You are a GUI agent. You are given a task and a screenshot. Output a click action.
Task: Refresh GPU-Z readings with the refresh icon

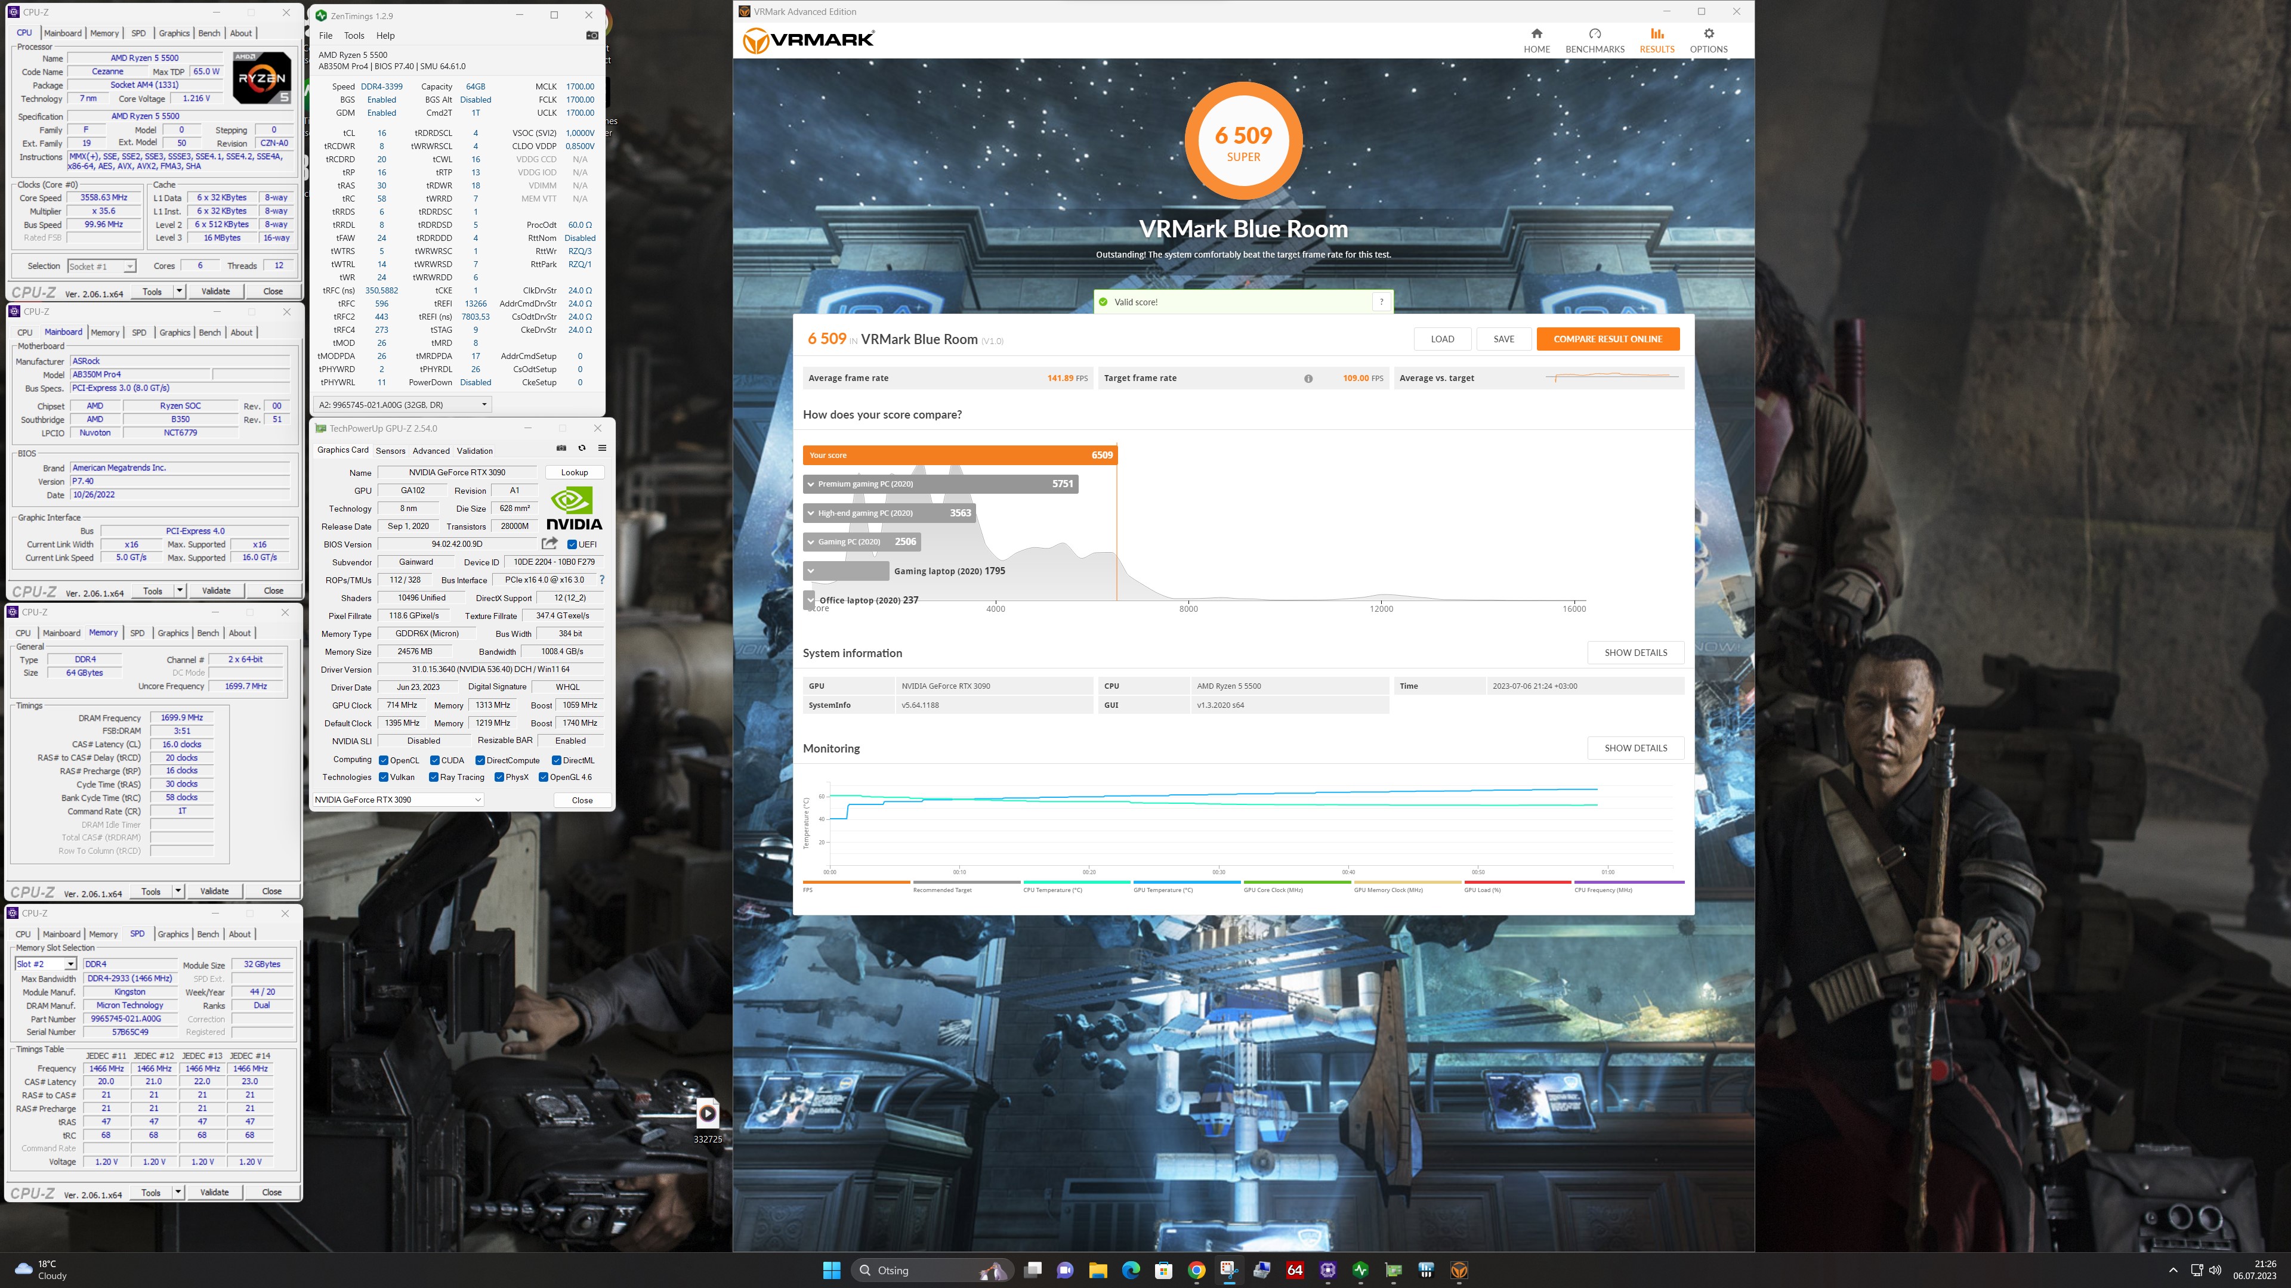coord(582,448)
